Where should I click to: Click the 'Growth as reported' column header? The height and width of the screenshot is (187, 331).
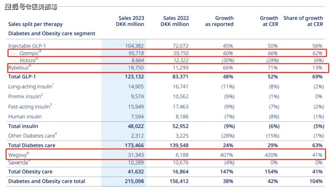219,21
